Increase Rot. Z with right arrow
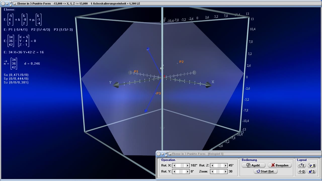The image size is (322, 181). (x=226, y=165)
